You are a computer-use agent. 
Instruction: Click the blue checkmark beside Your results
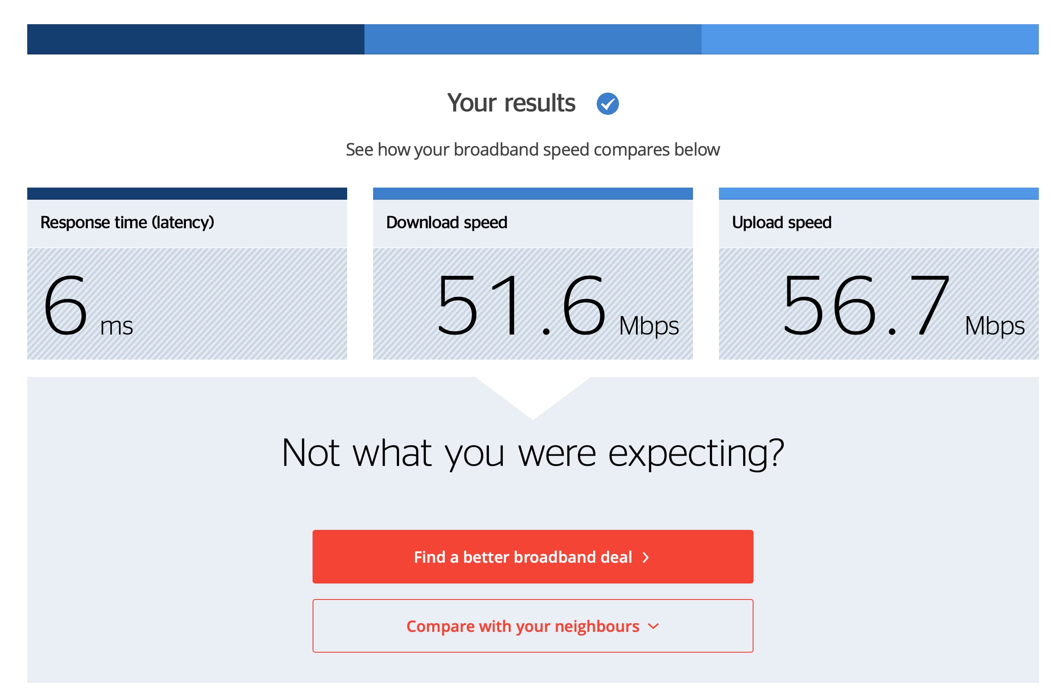[x=609, y=103]
